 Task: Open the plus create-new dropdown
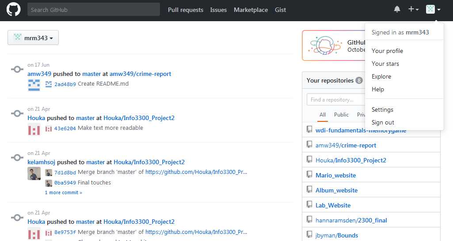tap(413, 10)
